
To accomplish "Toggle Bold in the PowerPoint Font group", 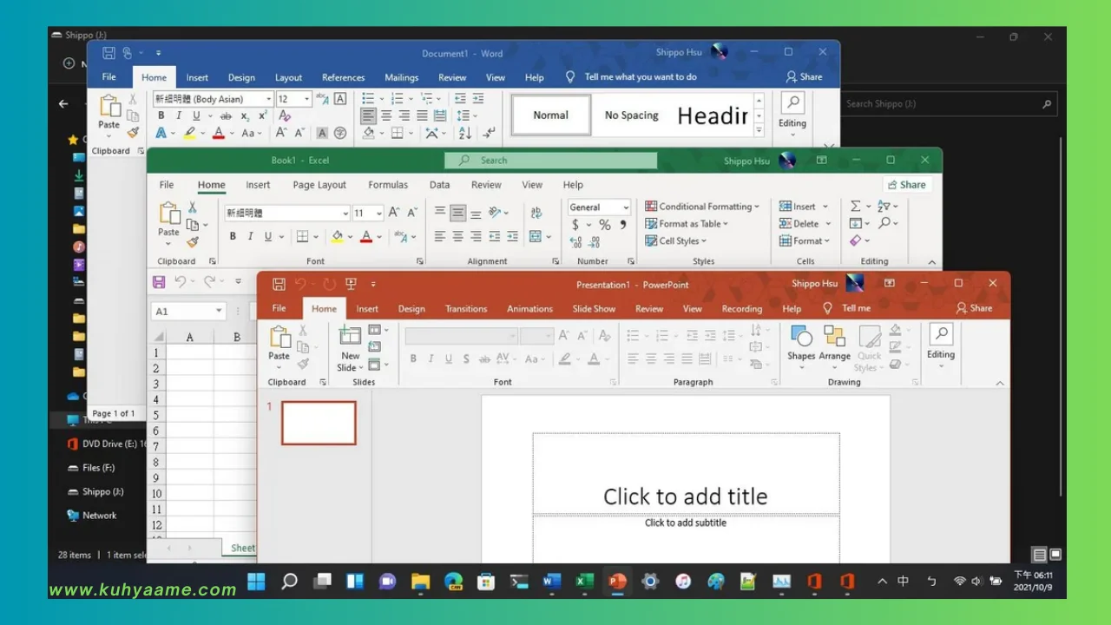I will pos(413,359).
